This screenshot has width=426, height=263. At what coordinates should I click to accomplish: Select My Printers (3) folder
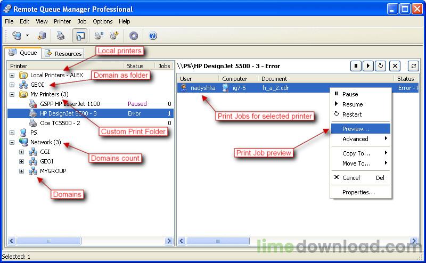point(49,94)
